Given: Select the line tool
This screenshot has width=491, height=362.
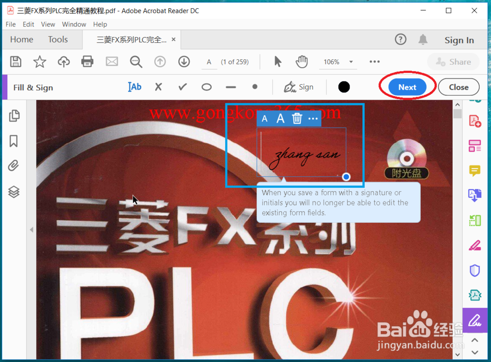Looking at the screenshot, I should (231, 87).
